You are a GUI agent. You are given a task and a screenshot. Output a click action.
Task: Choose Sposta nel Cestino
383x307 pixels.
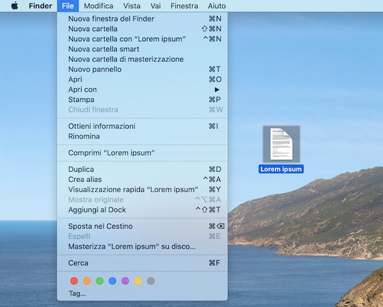coord(143,226)
